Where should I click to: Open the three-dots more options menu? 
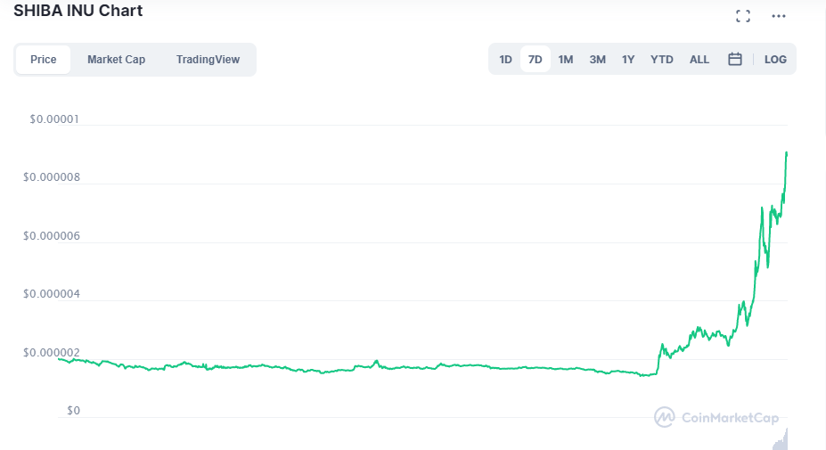point(779,16)
